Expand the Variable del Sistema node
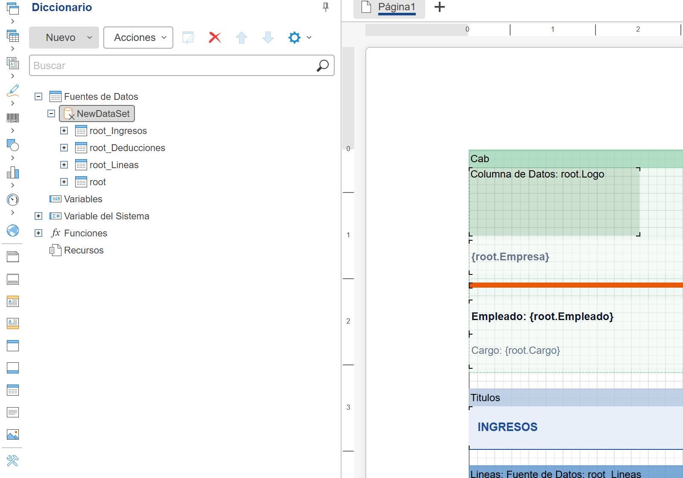The width and height of the screenshot is (683, 478). pos(38,216)
